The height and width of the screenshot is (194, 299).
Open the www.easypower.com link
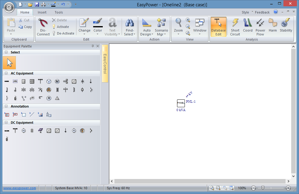coord(19,188)
